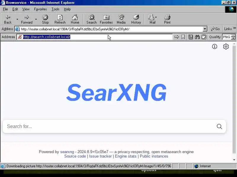Click the Search for... input box
237x177 pixels.
click(x=110, y=127)
